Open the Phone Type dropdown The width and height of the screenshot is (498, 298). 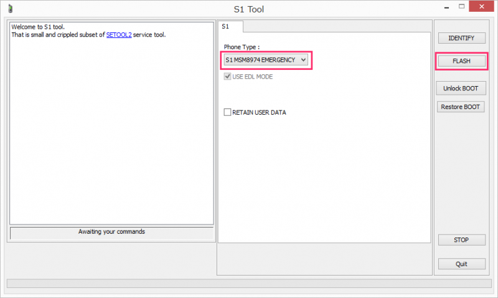266,60
